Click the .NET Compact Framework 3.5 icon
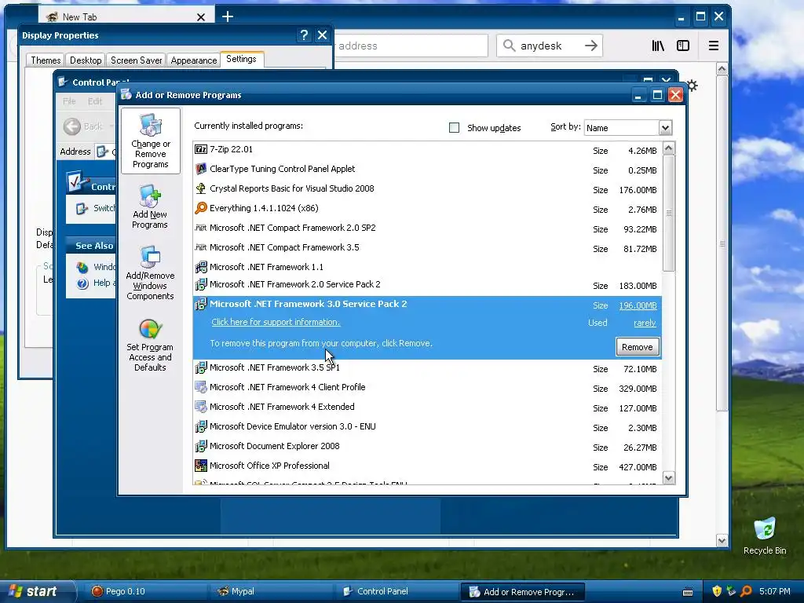This screenshot has width=804, height=603. (x=201, y=247)
